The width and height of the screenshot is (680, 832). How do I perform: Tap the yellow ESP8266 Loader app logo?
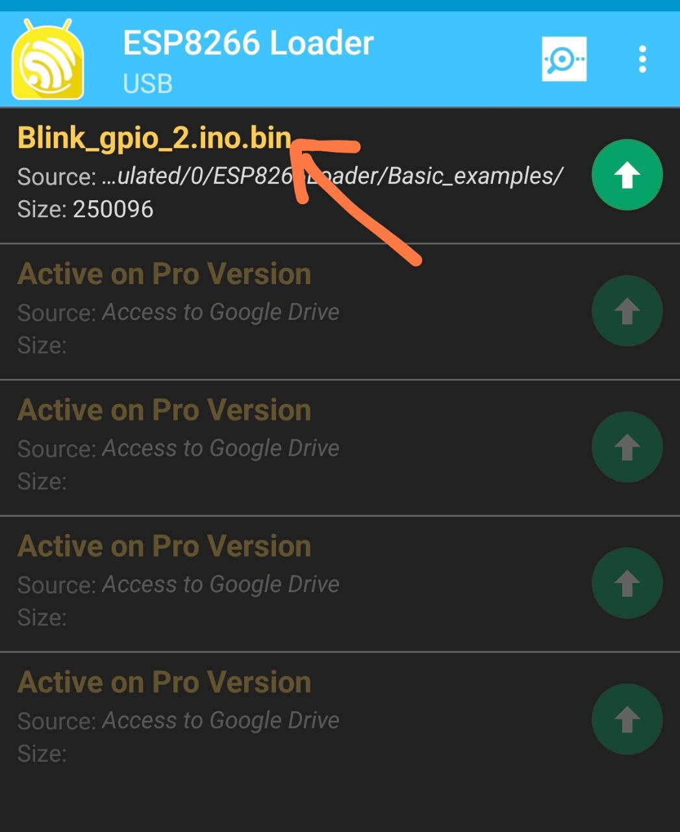coord(48,60)
